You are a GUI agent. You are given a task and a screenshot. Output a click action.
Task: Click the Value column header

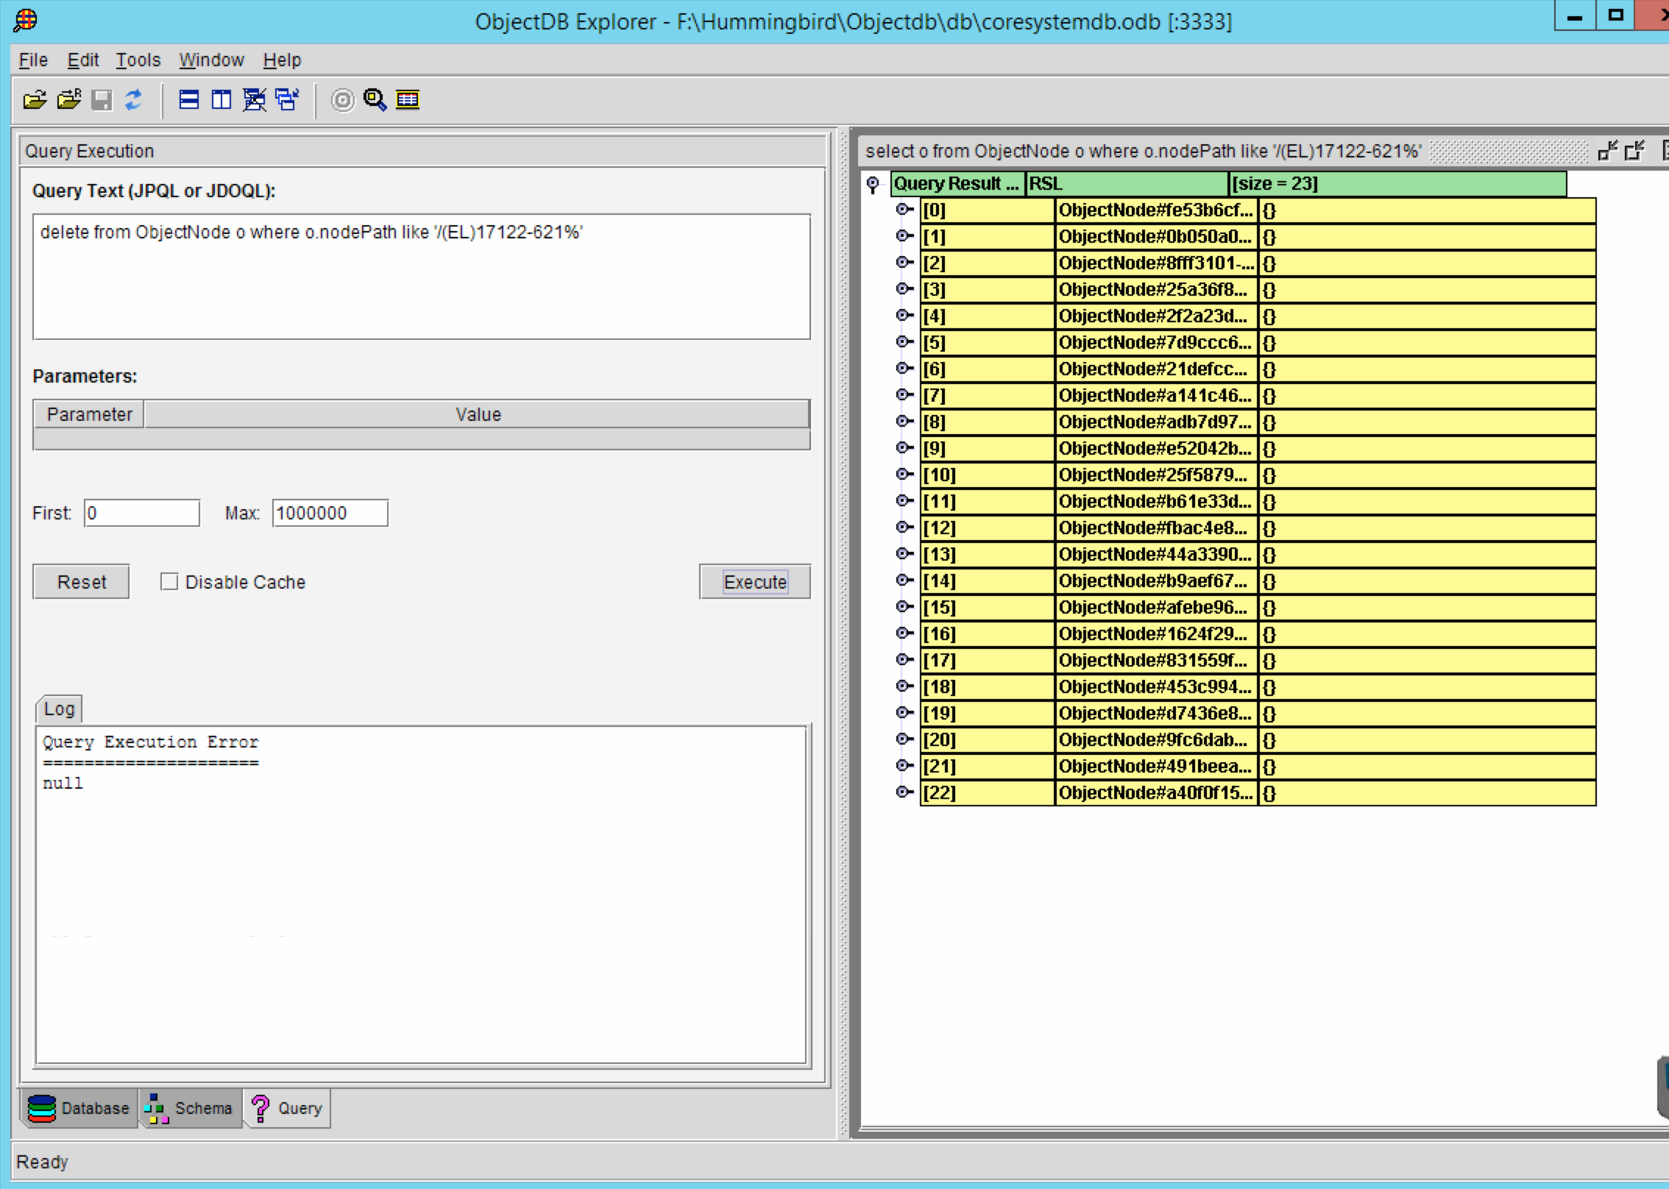(478, 414)
